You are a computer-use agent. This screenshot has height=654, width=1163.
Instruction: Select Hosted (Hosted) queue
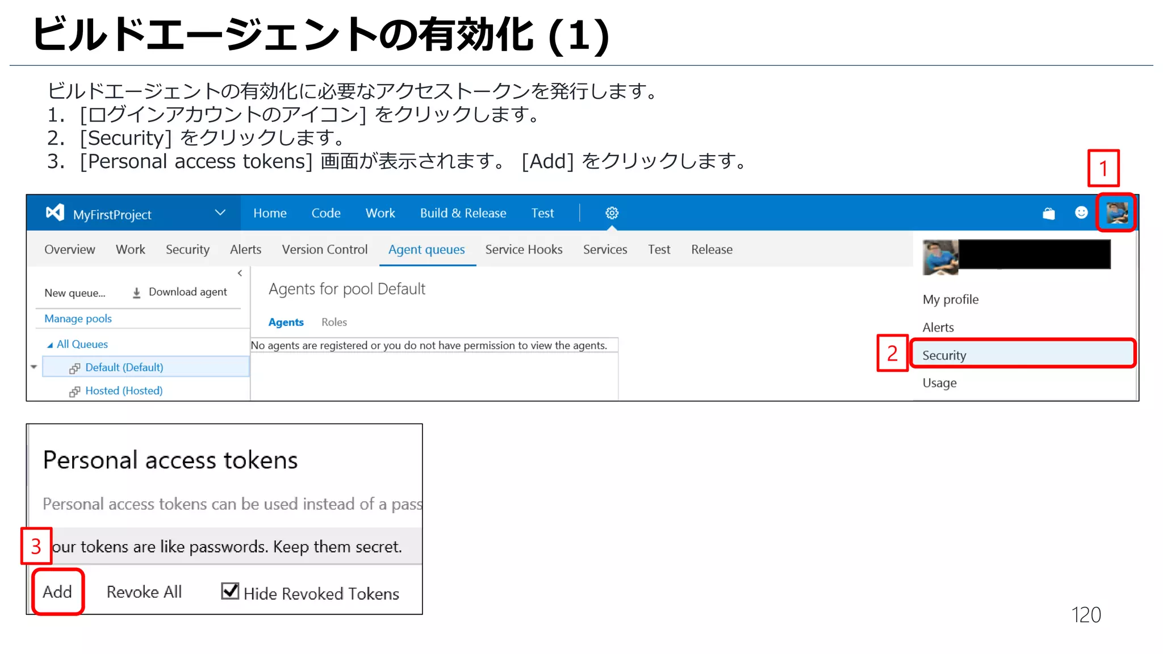(x=124, y=391)
